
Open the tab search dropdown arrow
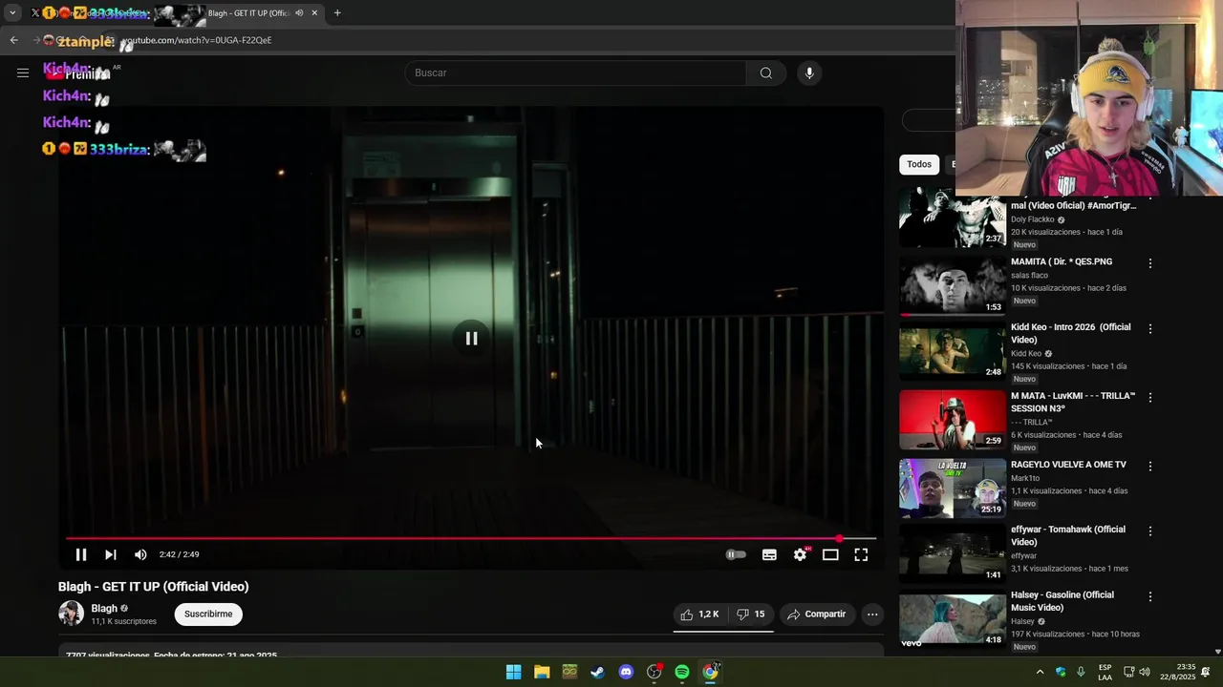click(12, 13)
